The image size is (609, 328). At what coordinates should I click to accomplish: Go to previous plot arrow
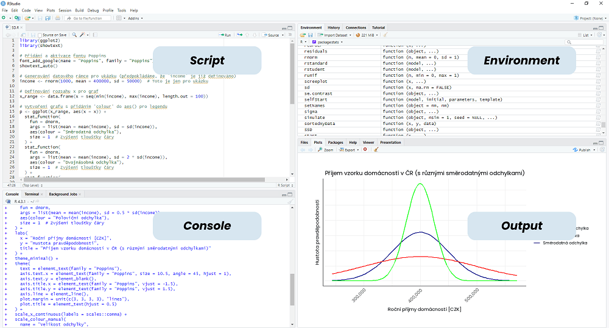pyautogui.click(x=303, y=150)
